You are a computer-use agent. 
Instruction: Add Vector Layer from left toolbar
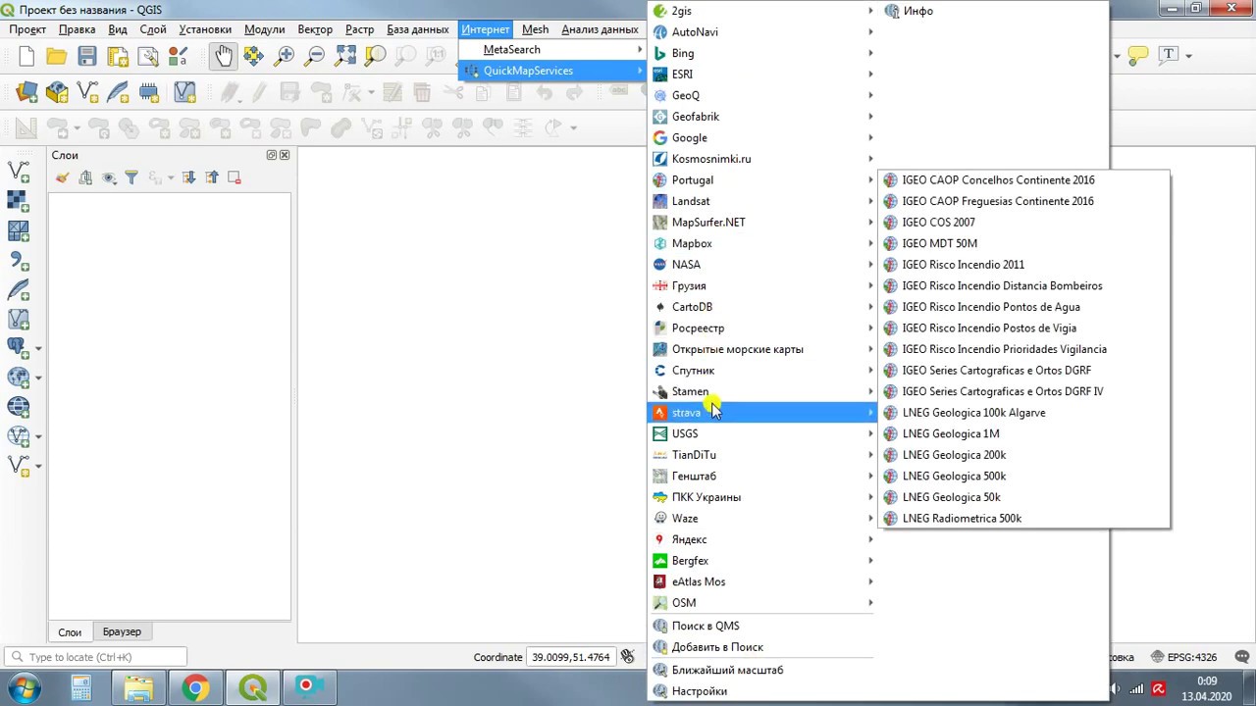[x=19, y=173]
